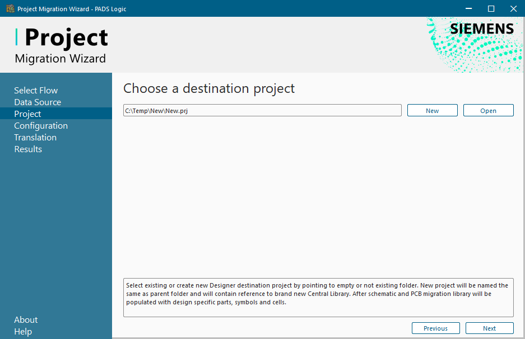
Task: Go back with the Previous button
Action: click(435, 328)
